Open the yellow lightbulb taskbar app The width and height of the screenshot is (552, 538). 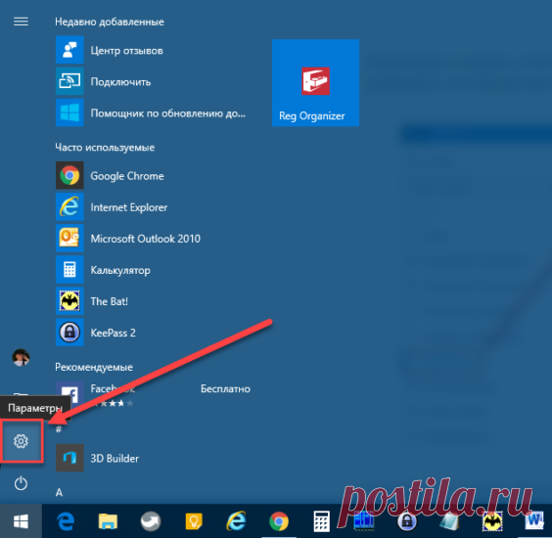tap(194, 521)
